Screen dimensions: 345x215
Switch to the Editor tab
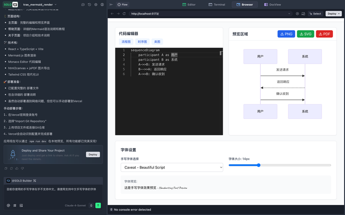tap(189, 4)
